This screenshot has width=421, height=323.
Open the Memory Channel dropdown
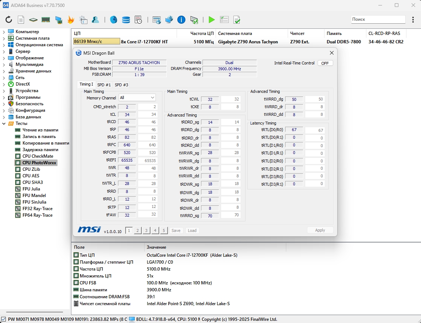pyautogui.click(x=137, y=98)
